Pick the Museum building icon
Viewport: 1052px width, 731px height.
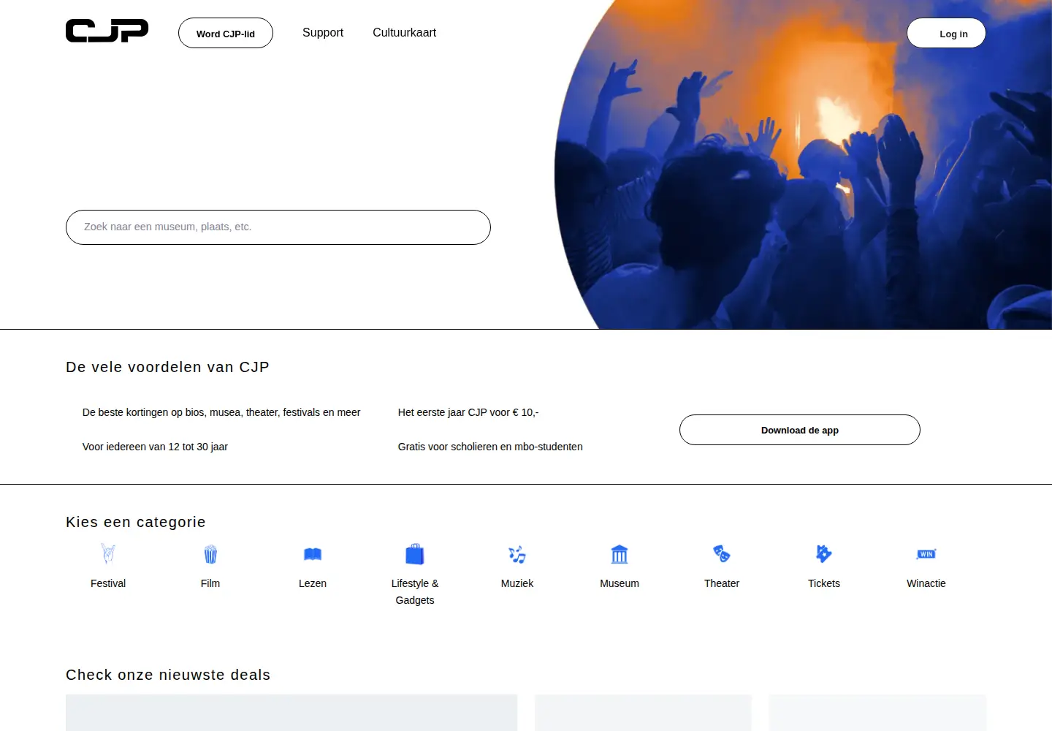[x=620, y=554]
